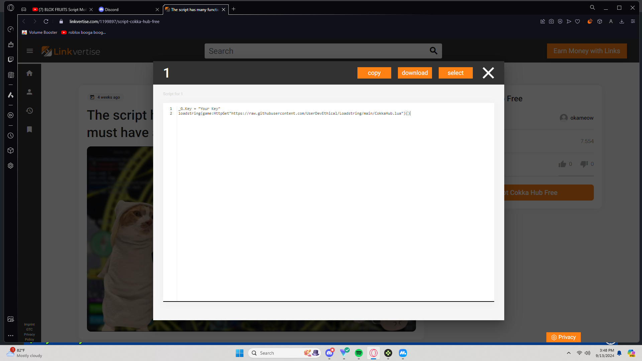Open the weather widget
Image resolution: width=642 pixels, height=361 pixels.
pos(24,353)
